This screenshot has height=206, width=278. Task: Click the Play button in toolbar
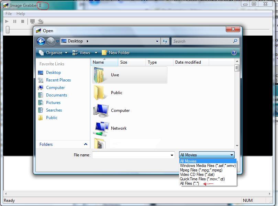coord(7,22)
